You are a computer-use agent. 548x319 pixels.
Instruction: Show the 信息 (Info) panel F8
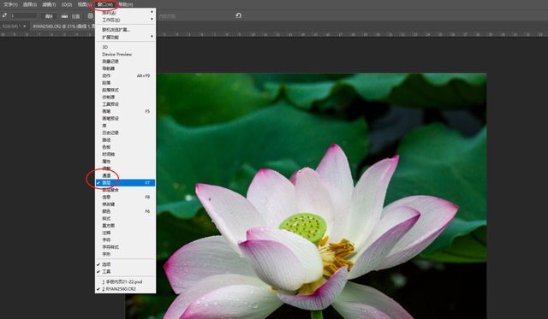126,197
